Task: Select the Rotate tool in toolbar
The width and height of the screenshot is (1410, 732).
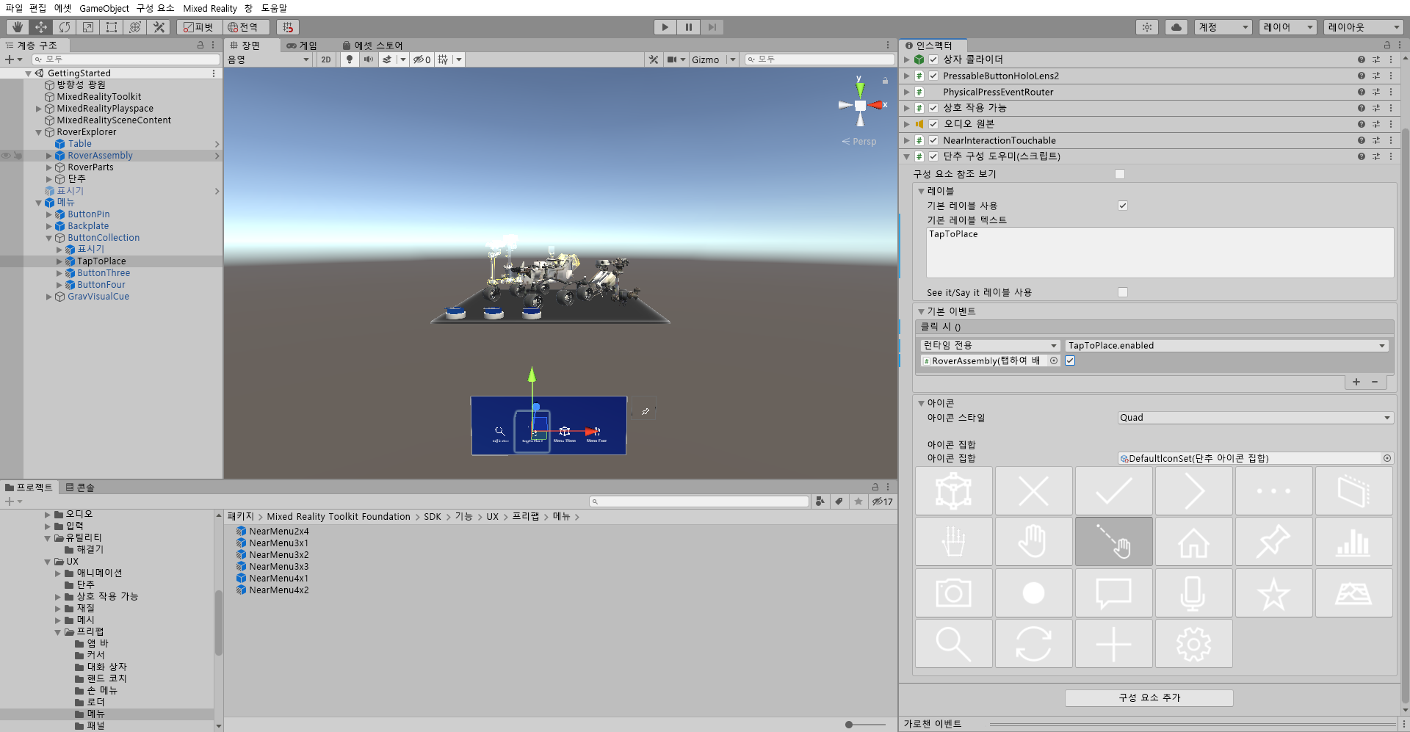Action: point(65,27)
